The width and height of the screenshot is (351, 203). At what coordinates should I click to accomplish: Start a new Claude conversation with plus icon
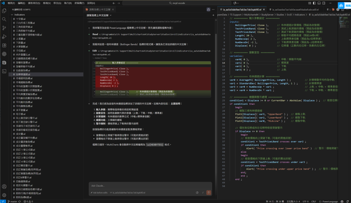213,15
